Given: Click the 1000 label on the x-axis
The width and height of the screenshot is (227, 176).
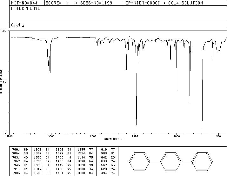Looking at the screenshot, I should coord(177,136).
